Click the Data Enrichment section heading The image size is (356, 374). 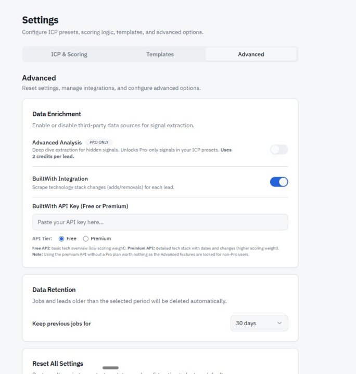point(56,114)
